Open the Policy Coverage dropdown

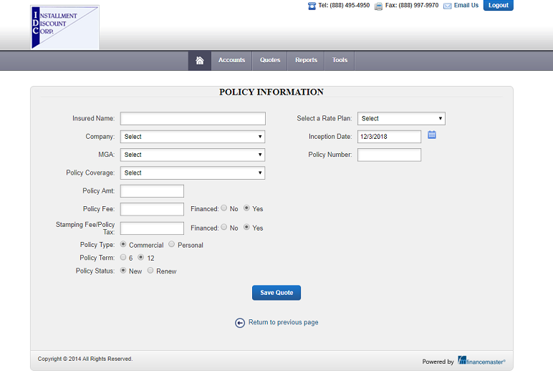193,173
